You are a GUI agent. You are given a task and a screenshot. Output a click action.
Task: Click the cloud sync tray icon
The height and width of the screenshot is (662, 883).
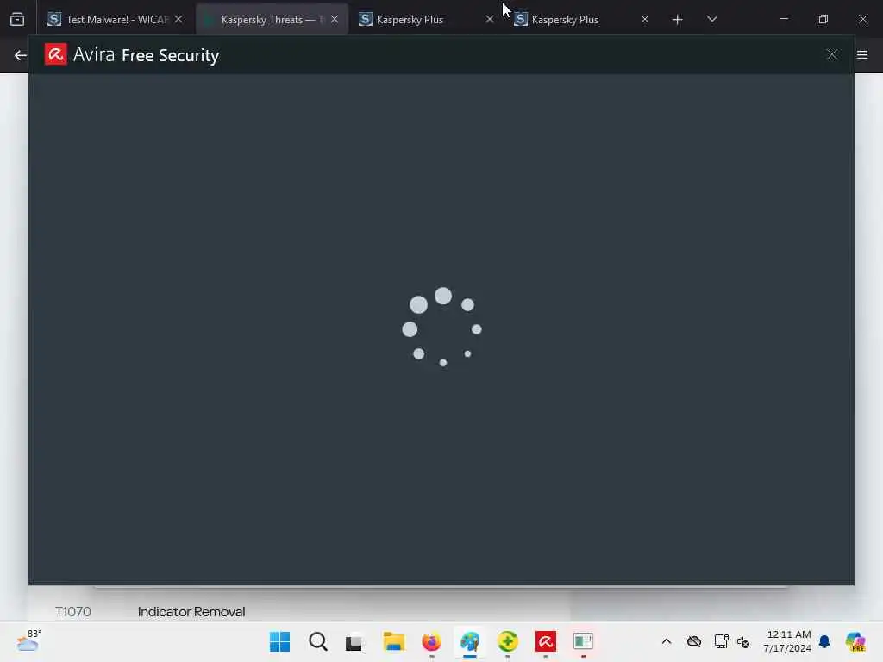click(x=694, y=641)
